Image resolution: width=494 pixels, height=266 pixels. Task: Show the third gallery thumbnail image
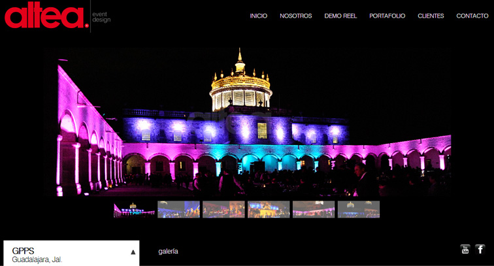pyautogui.click(x=223, y=209)
